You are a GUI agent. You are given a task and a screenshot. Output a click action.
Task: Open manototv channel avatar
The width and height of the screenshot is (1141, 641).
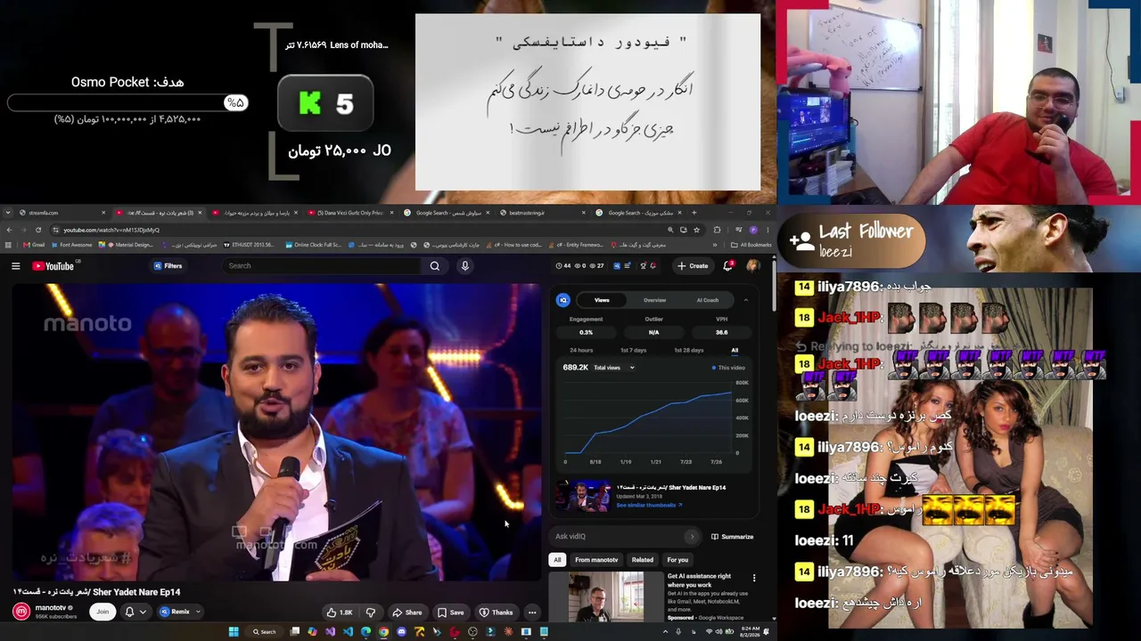pyautogui.click(x=21, y=612)
